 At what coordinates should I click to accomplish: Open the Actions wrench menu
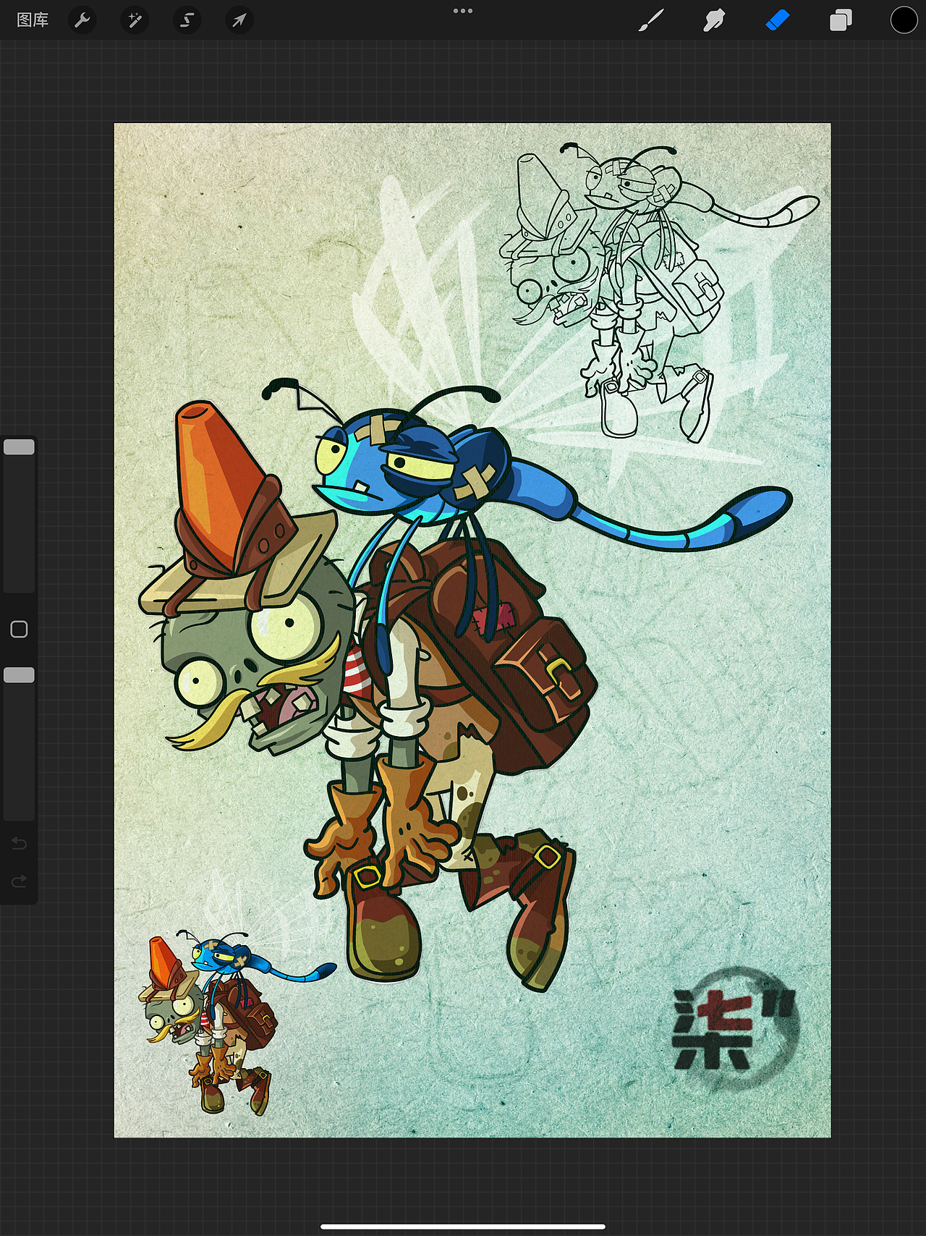[x=82, y=20]
